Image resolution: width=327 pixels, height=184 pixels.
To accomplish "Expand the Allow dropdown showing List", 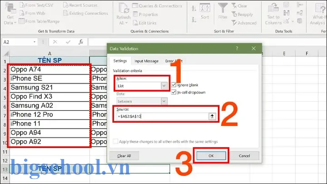I will pyautogui.click(x=164, y=86).
